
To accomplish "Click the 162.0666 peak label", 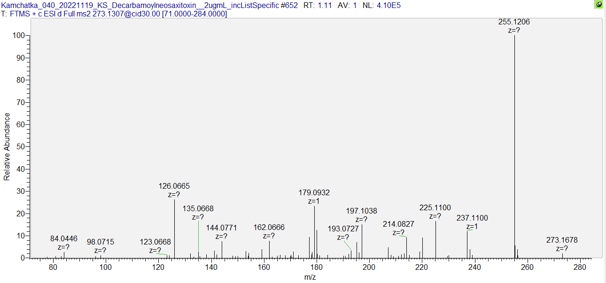I will click(269, 228).
